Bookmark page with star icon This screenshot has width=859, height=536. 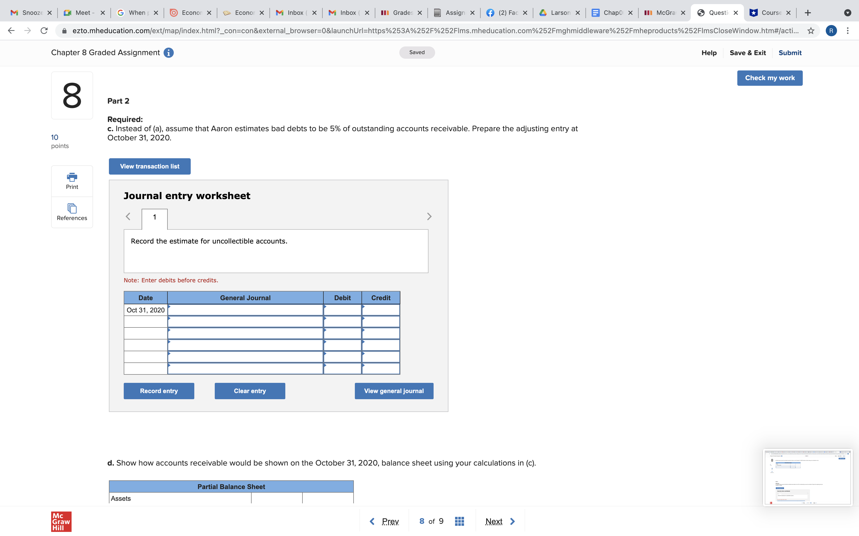tap(811, 31)
